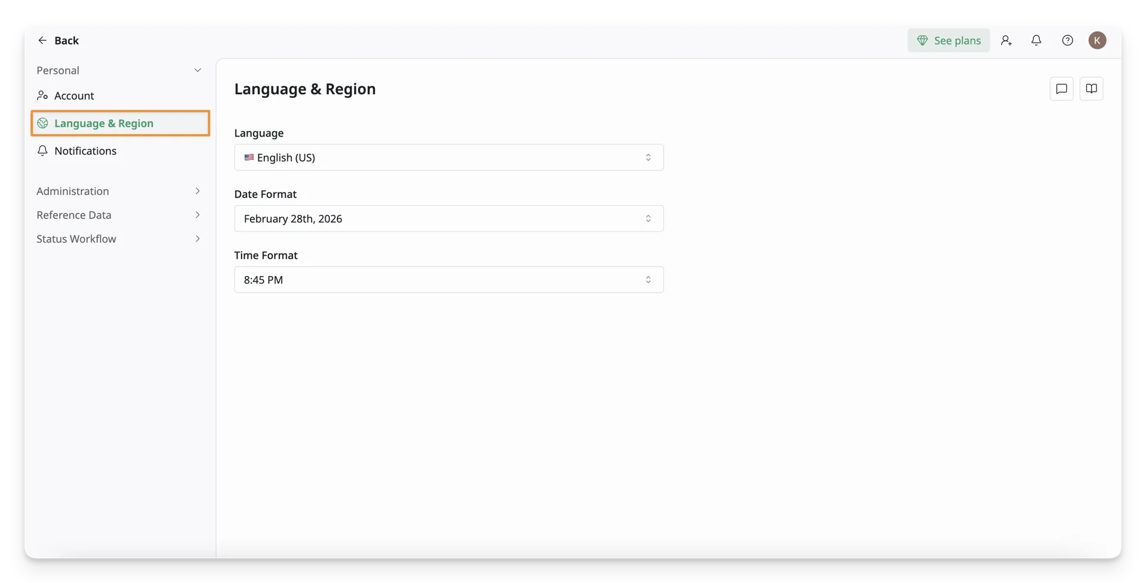Click the Language dropdown up-down arrows
The image size is (1146, 583).
648,157
